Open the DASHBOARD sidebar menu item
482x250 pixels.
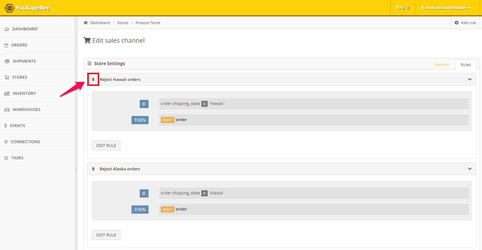pyautogui.click(x=38, y=29)
